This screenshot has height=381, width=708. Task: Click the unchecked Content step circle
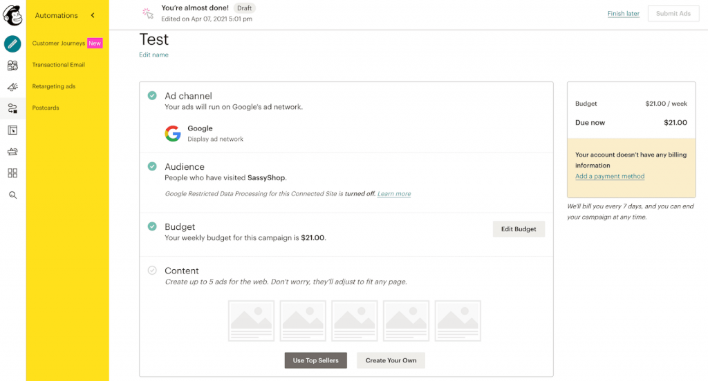click(x=152, y=270)
